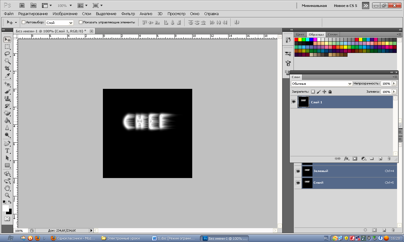Select the Eyedropper tool

tap(7, 76)
